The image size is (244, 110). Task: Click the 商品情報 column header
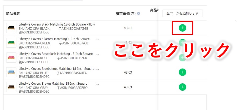pyautogui.click(x=13, y=14)
